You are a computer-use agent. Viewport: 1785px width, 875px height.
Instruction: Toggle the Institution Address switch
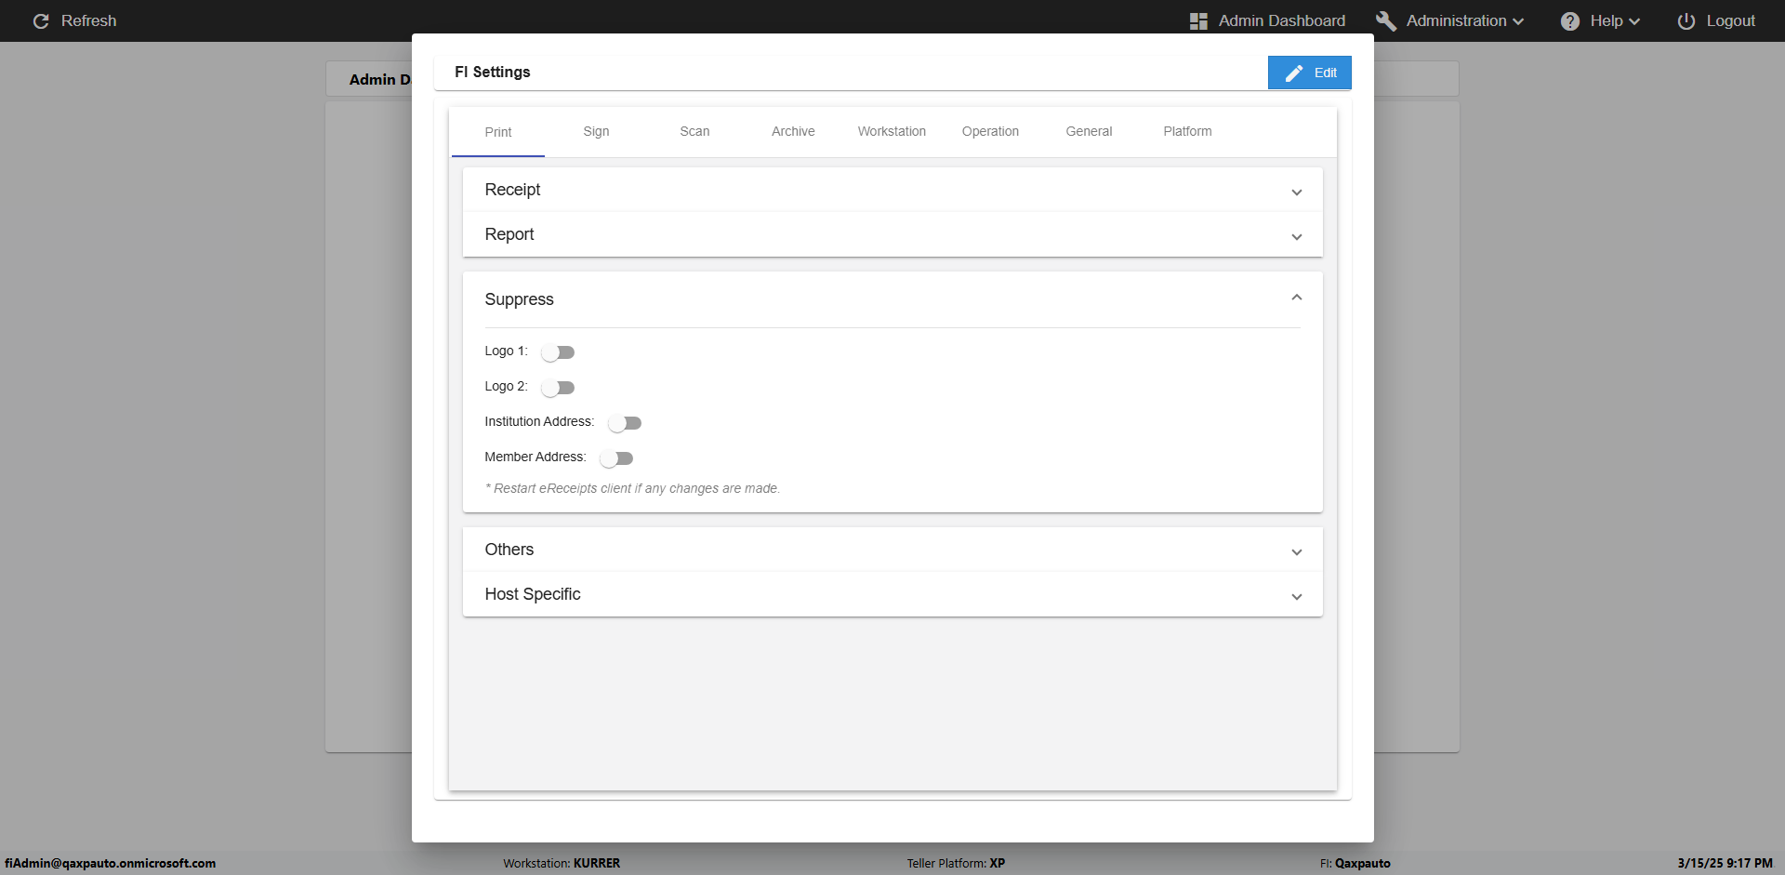tap(625, 423)
